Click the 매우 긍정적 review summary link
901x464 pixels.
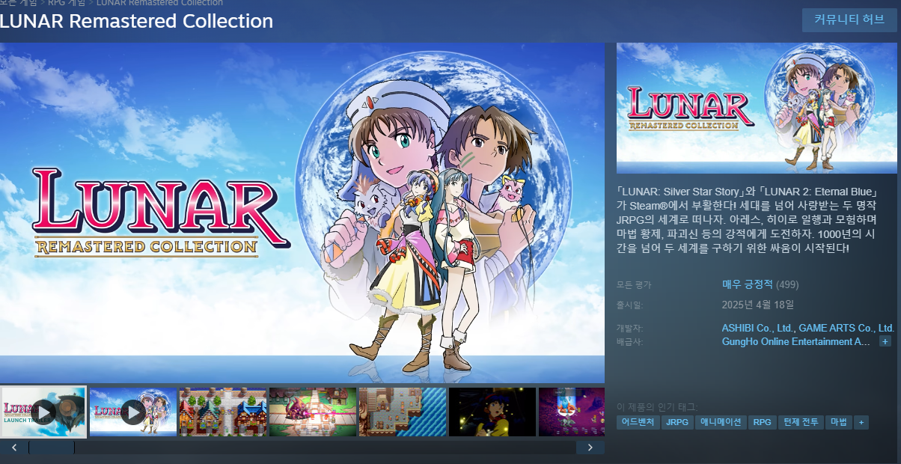[747, 284]
